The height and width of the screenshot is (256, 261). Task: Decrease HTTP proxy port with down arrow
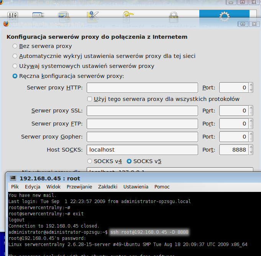coord(251,90)
